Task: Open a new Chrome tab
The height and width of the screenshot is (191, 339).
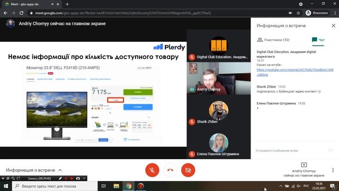Action: (x=67, y=4)
